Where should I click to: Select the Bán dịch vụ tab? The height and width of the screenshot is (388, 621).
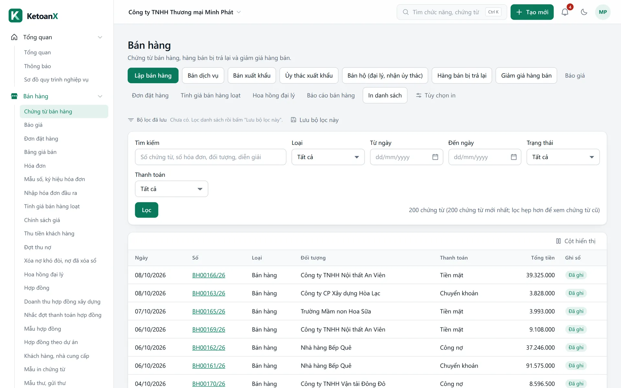(203, 75)
